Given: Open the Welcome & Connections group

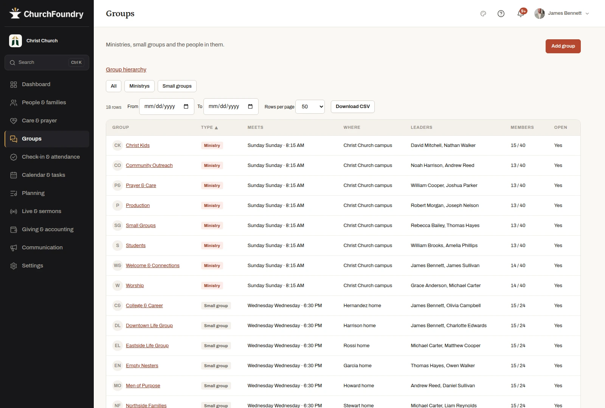Looking at the screenshot, I should [x=153, y=266].
